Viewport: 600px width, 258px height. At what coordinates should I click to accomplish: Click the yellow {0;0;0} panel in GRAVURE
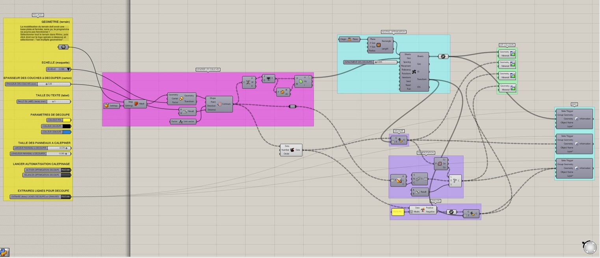tap(398, 211)
